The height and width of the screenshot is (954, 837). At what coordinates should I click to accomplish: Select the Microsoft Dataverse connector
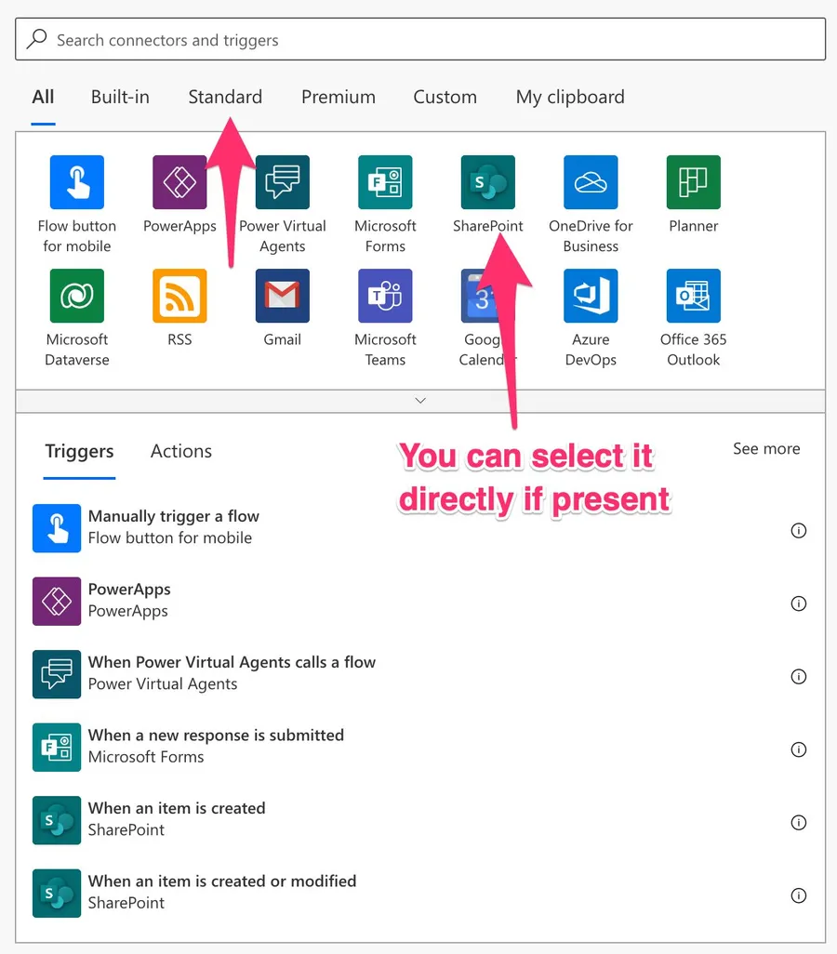(77, 297)
